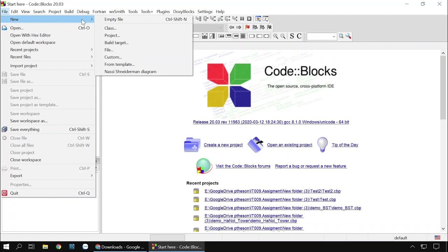Image resolution: width=448 pixels, height=252 pixels.
Task: Click the Zoom in magnifier icon
Action: 276,36
